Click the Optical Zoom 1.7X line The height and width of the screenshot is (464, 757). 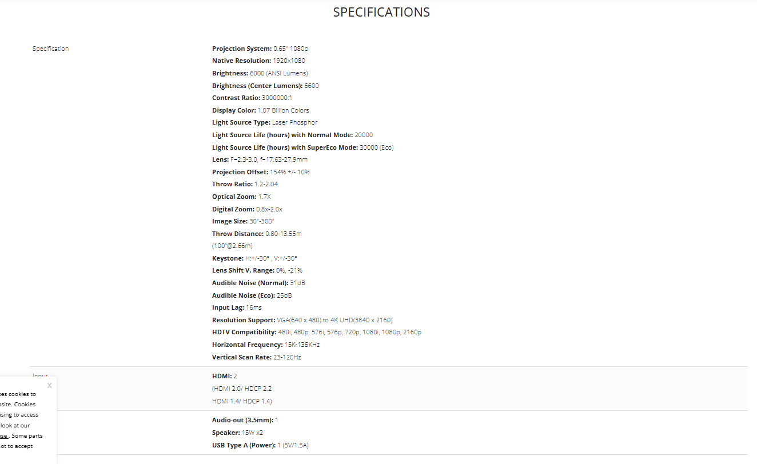pos(241,197)
